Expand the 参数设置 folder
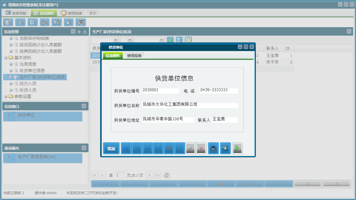The height and width of the screenshot is (200, 356). point(6,96)
